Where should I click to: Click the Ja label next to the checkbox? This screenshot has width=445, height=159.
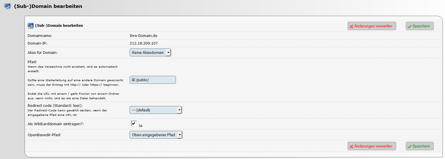click(x=140, y=126)
